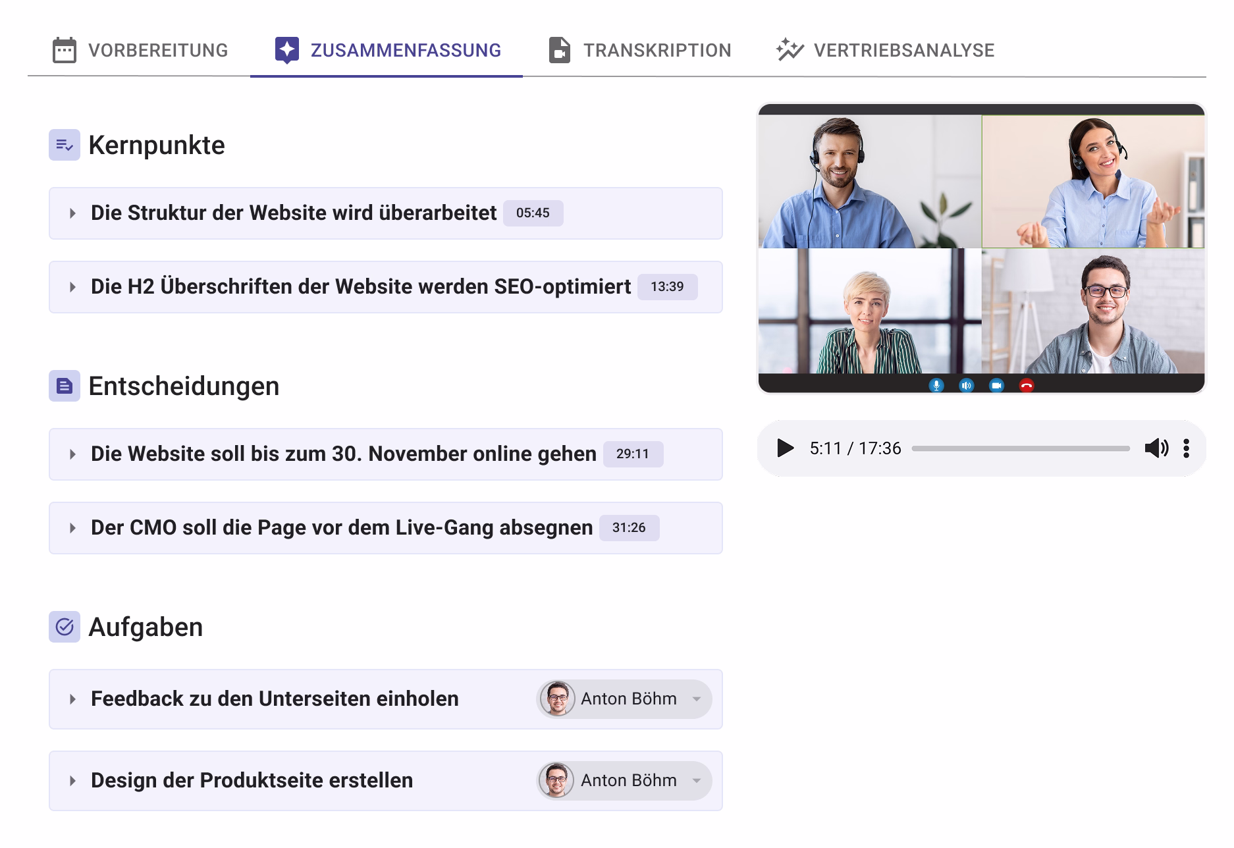Open the player's three-dot options menu

pyautogui.click(x=1186, y=448)
